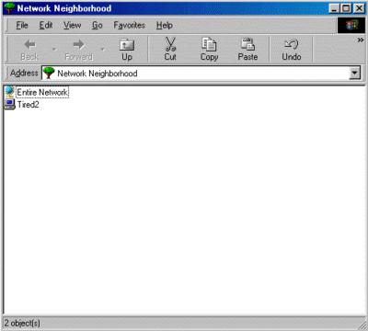The image size is (368, 331).
Task: Open the Edit menu
Action: tap(46, 25)
